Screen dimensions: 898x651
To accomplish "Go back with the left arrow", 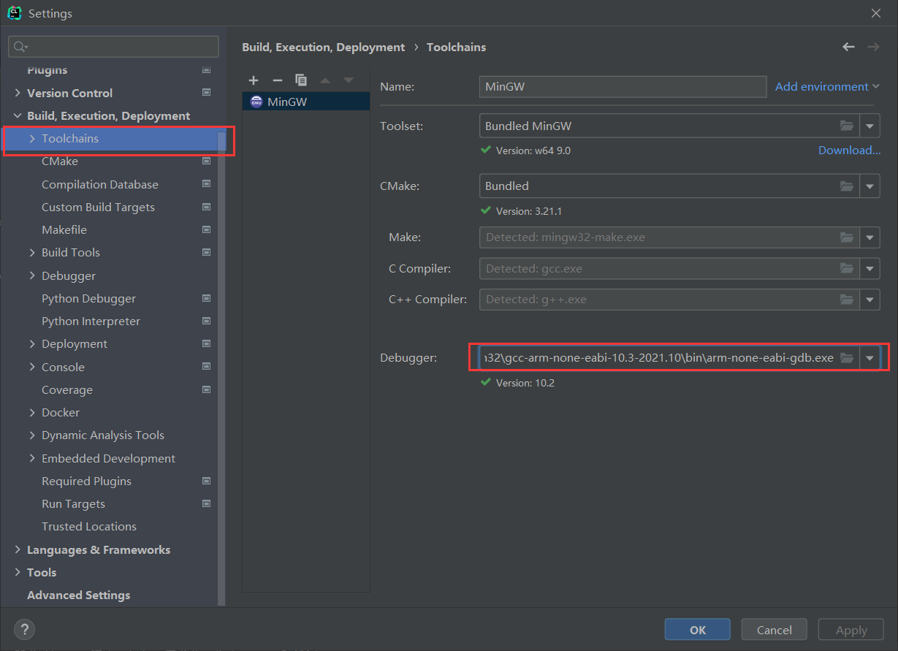I will pyautogui.click(x=848, y=47).
